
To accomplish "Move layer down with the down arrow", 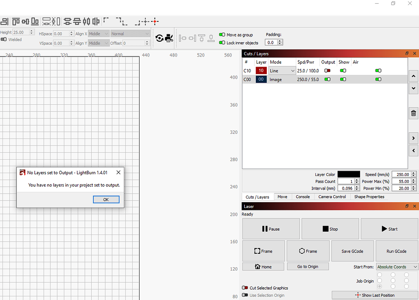I will pyautogui.click(x=413, y=88).
